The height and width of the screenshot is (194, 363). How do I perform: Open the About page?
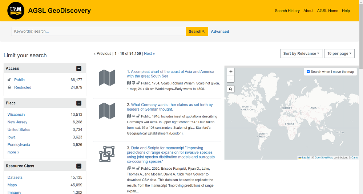[x=308, y=11]
